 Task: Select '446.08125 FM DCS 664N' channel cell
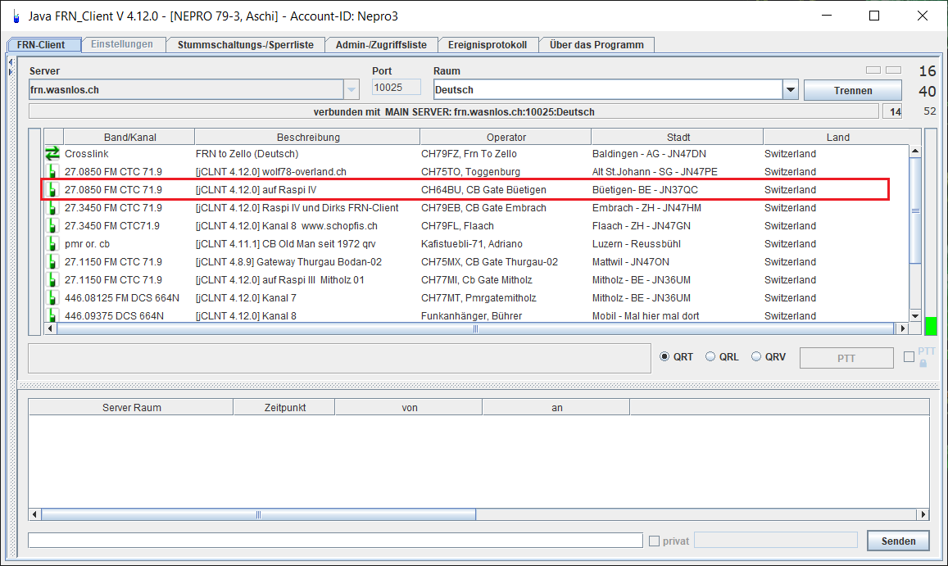tap(122, 298)
